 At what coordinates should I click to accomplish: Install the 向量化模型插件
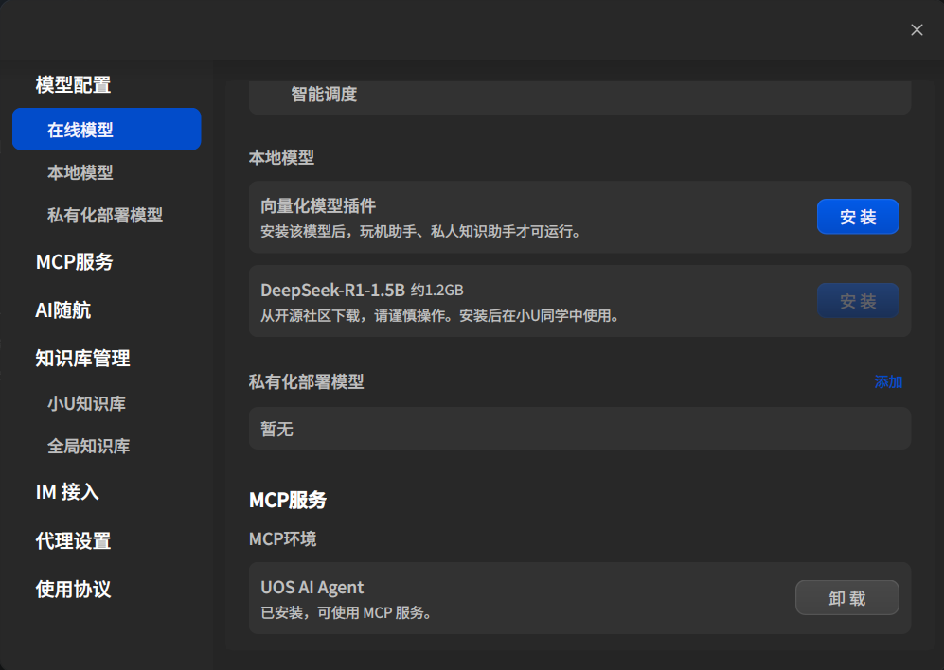[x=858, y=217]
